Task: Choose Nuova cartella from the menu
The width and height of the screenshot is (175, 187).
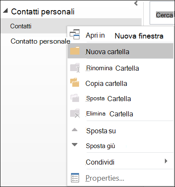Action: pyautogui.click(x=120, y=51)
